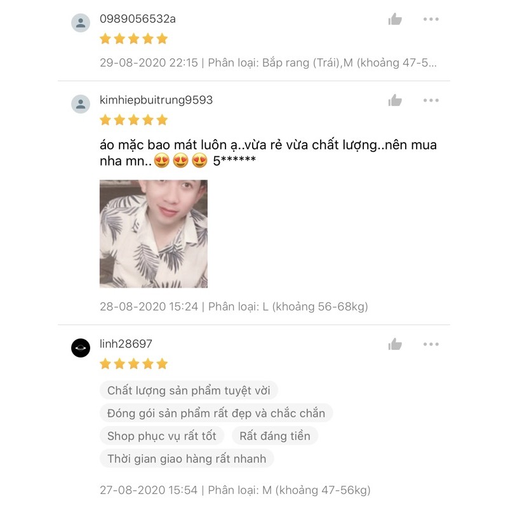Open more options for 0989056532a's review
Viewport: 508px width, 508px height.
coord(431,19)
